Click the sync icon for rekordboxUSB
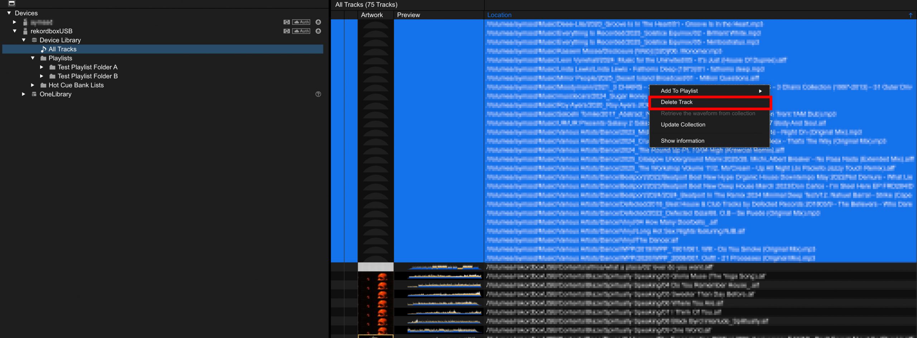This screenshot has width=917, height=338. click(x=287, y=31)
